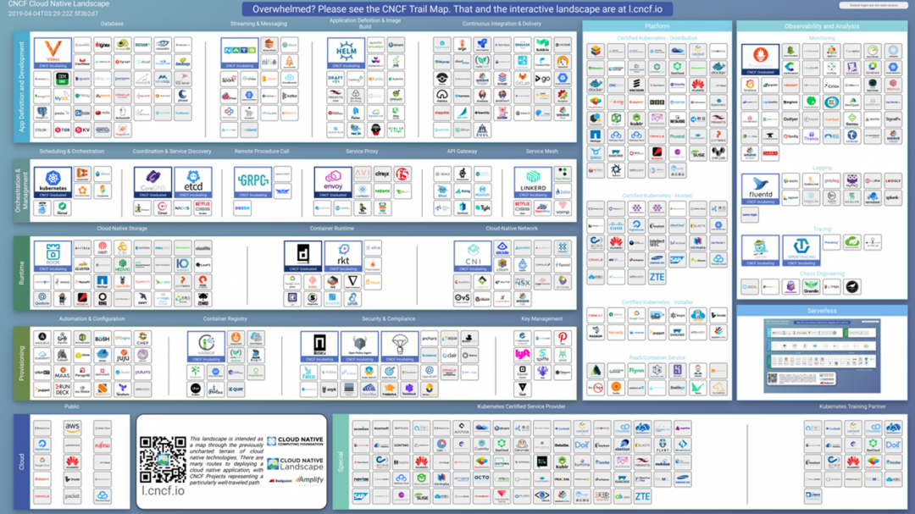Open the BOSH logo in Automation & Configuration

(103, 339)
